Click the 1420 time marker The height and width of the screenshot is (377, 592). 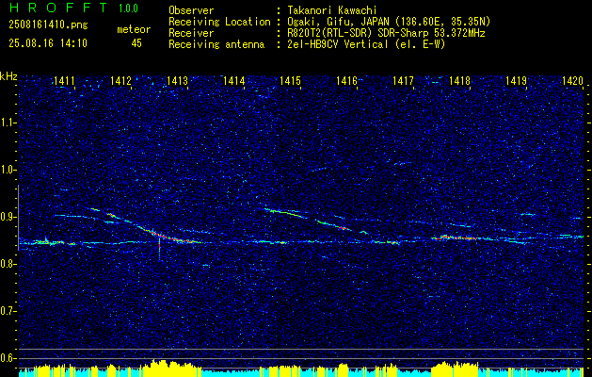click(573, 80)
